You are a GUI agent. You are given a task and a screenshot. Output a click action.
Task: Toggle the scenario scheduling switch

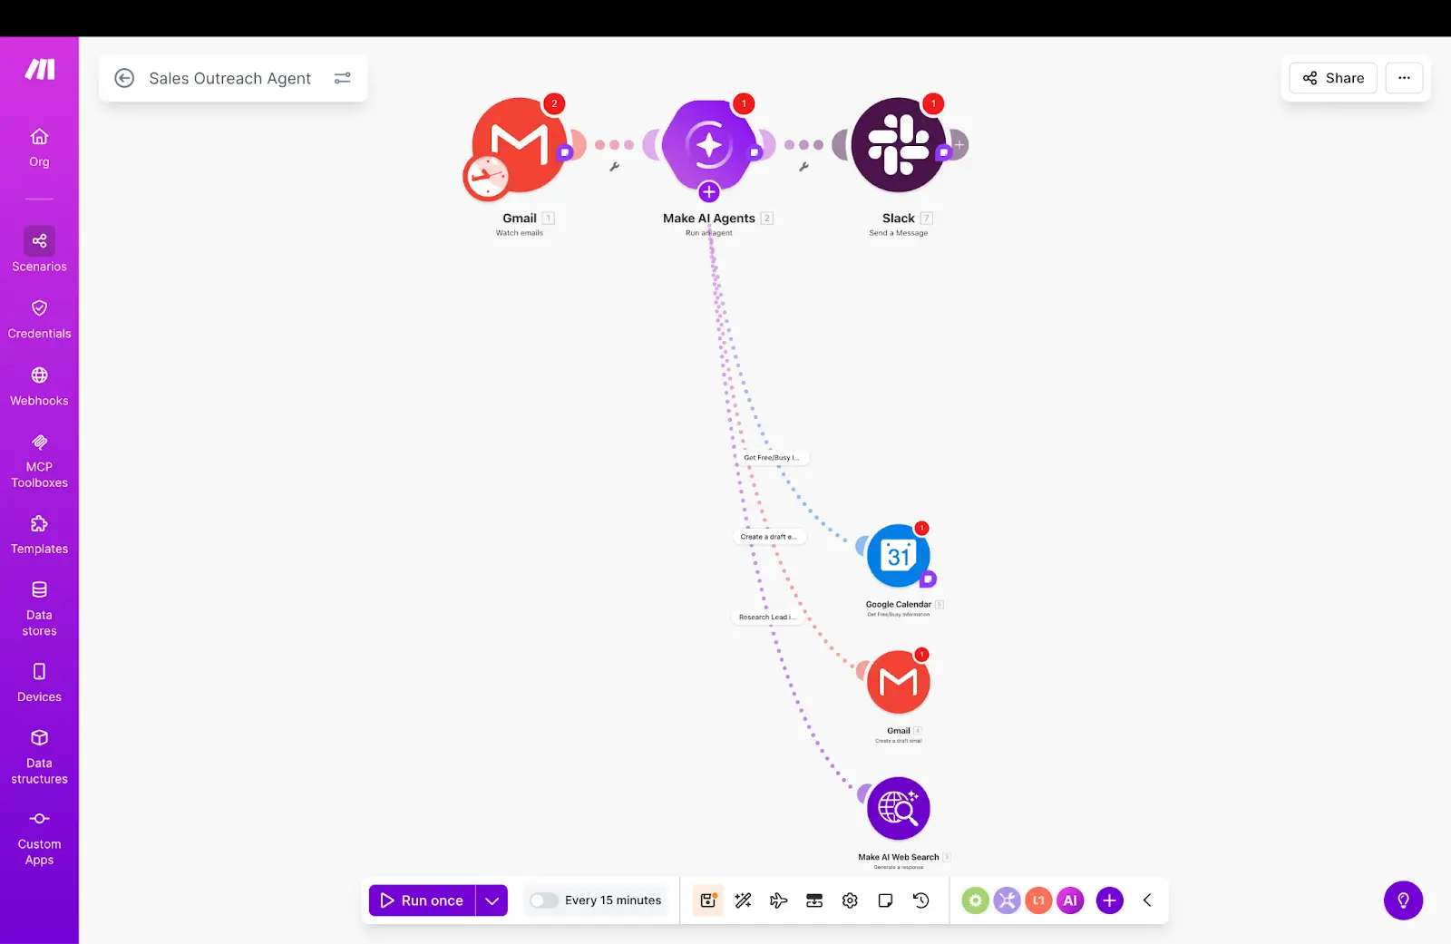point(543,900)
